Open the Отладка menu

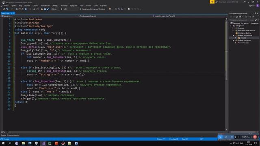(55, 6)
